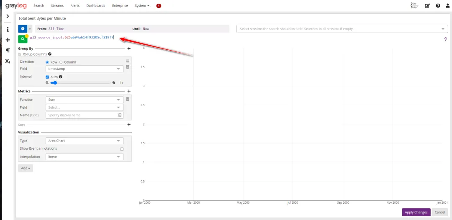Go to the Dashboards menu item

click(96, 5)
